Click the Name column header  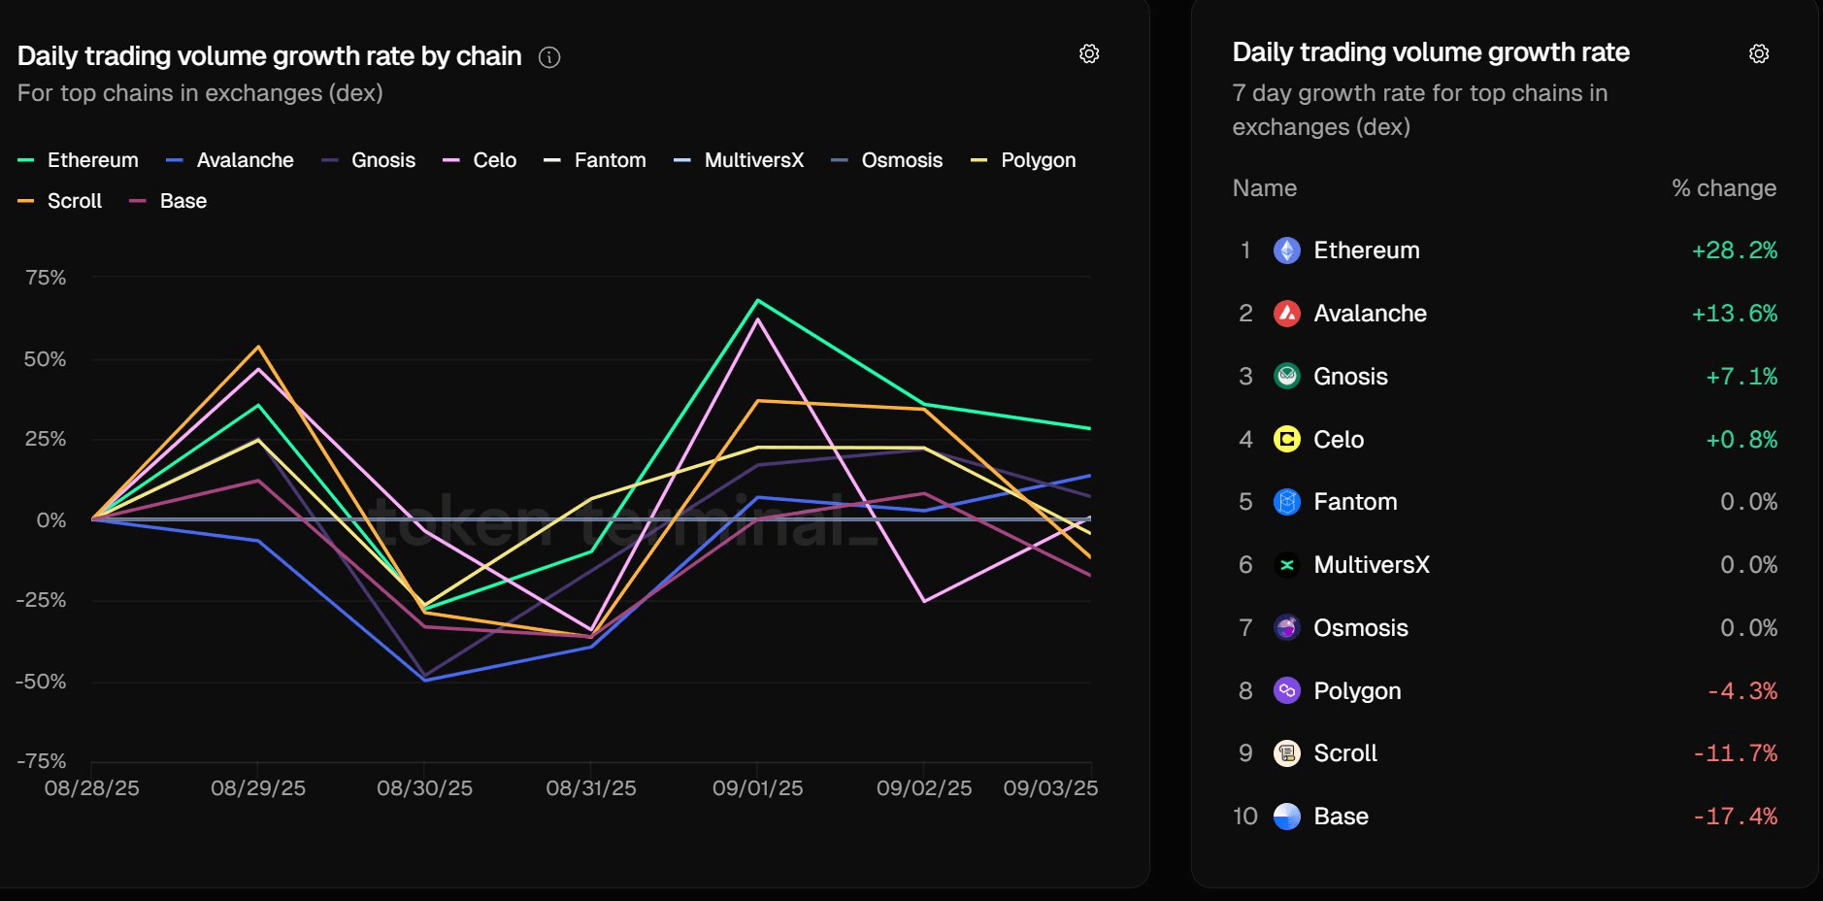(1264, 188)
